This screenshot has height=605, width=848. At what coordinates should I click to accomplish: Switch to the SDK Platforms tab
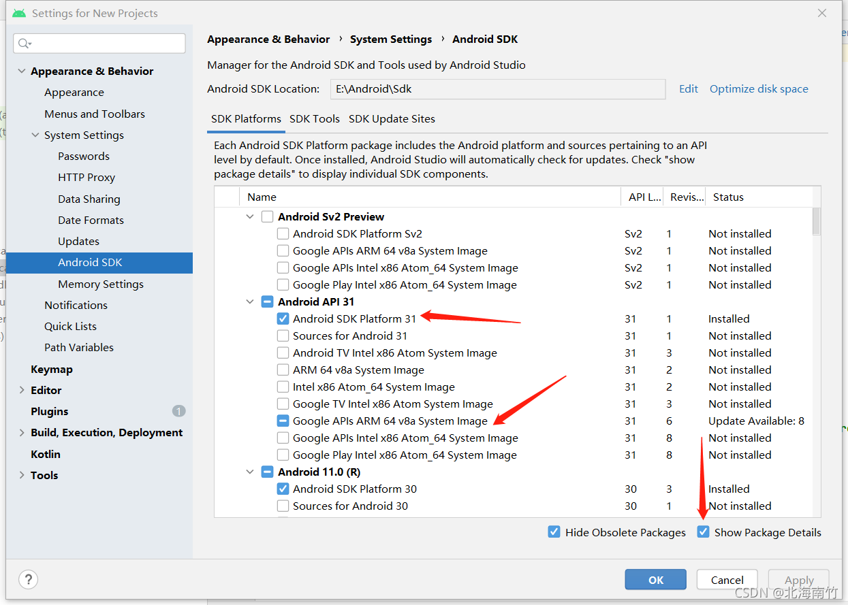[246, 118]
